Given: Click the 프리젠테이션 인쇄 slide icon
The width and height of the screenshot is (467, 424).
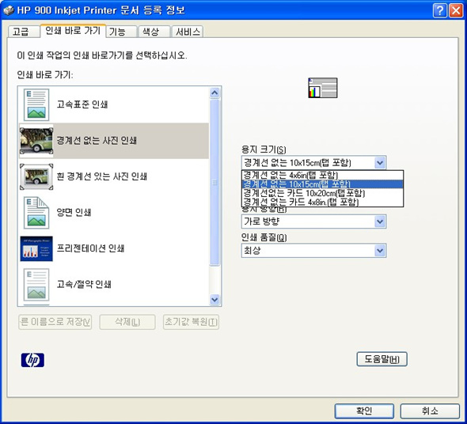Looking at the screenshot, I should [36, 248].
